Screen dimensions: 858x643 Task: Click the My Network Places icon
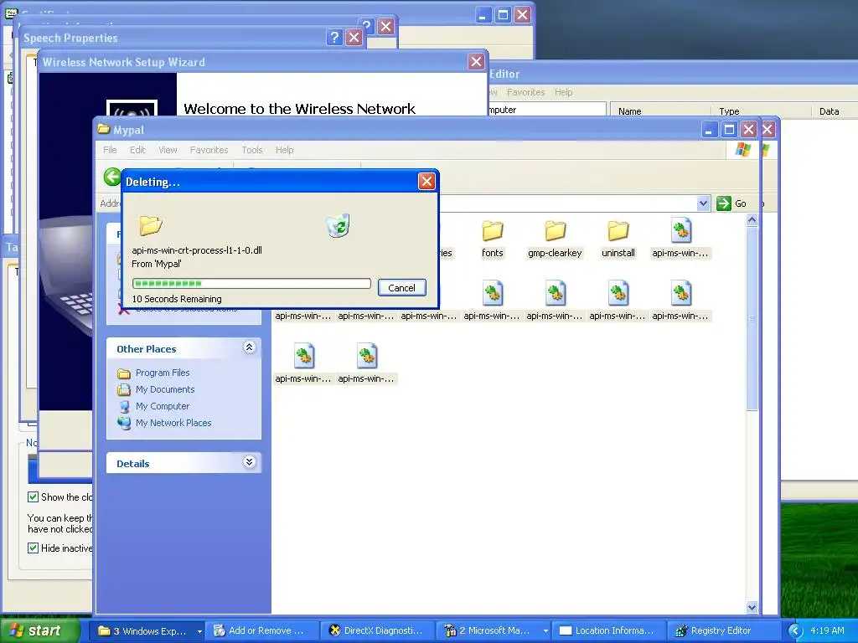point(124,423)
